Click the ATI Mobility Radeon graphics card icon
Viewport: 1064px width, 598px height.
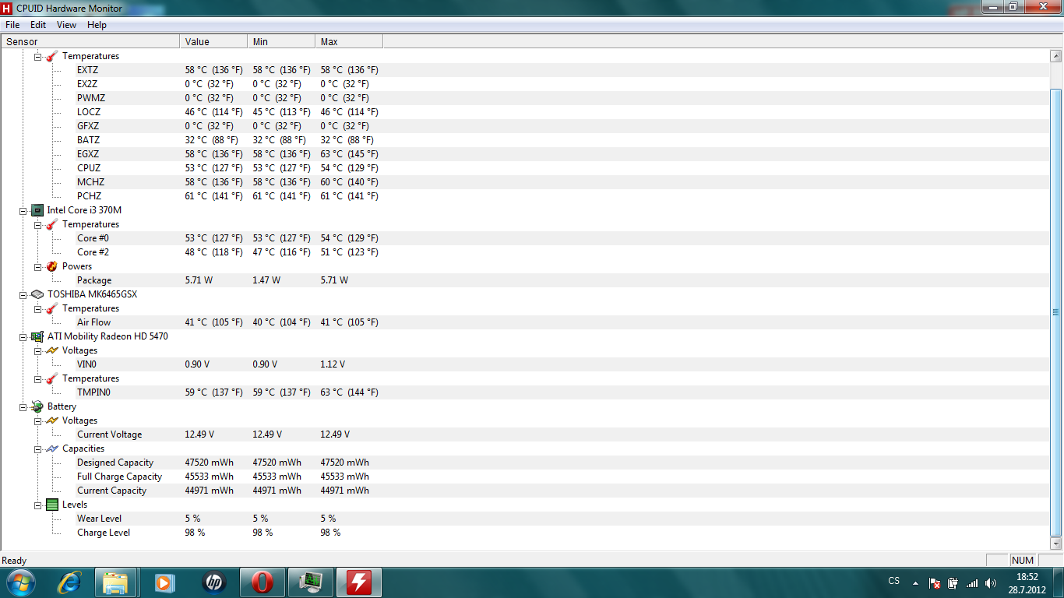coord(37,336)
